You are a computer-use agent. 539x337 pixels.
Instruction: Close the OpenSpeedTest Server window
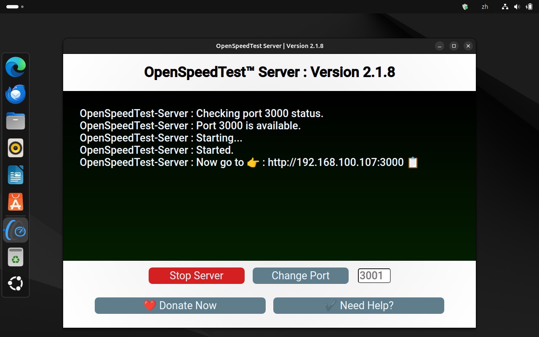[x=468, y=46]
